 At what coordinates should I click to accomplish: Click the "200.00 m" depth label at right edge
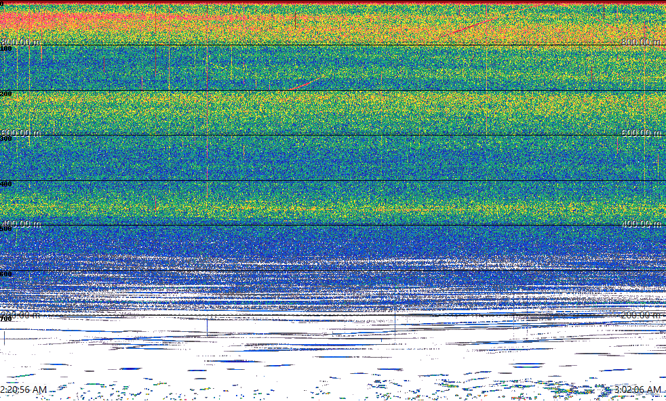[x=642, y=314]
